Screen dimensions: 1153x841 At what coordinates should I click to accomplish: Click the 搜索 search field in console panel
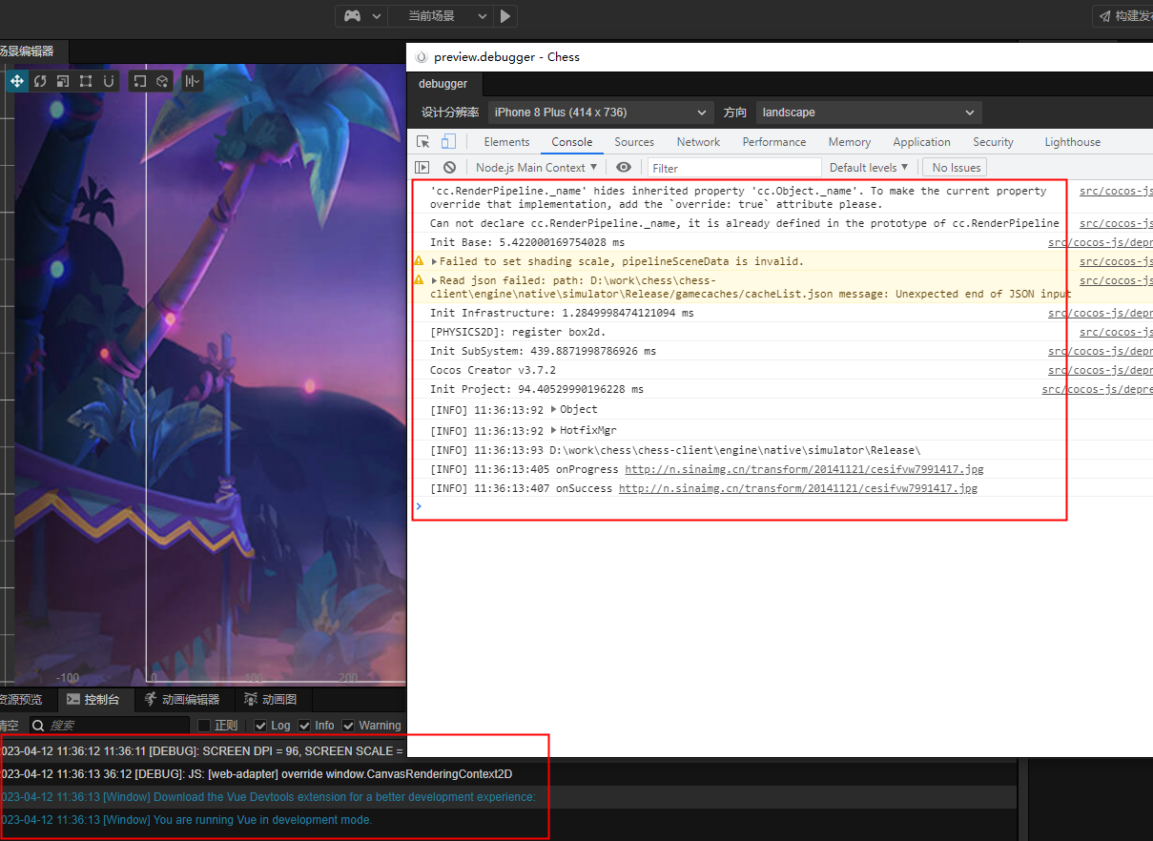coord(109,726)
